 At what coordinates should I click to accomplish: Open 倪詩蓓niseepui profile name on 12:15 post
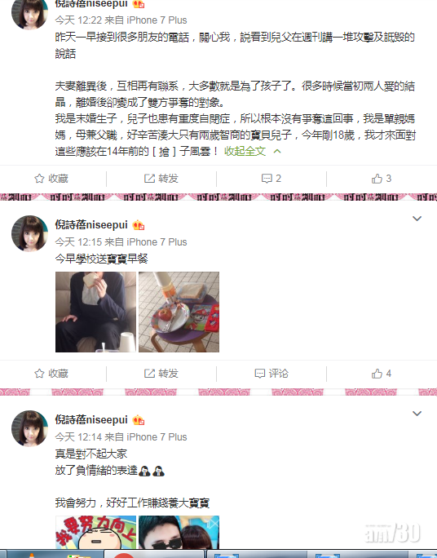point(91,225)
